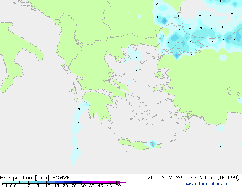This screenshot has width=242, height=187.
Task: Pick the legend swatch between 35 and 40
Action: (95, 182)
